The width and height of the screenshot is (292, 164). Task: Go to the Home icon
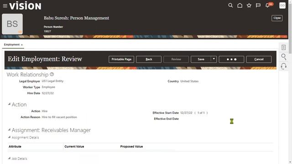pyautogui.click(x=240, y=5)
